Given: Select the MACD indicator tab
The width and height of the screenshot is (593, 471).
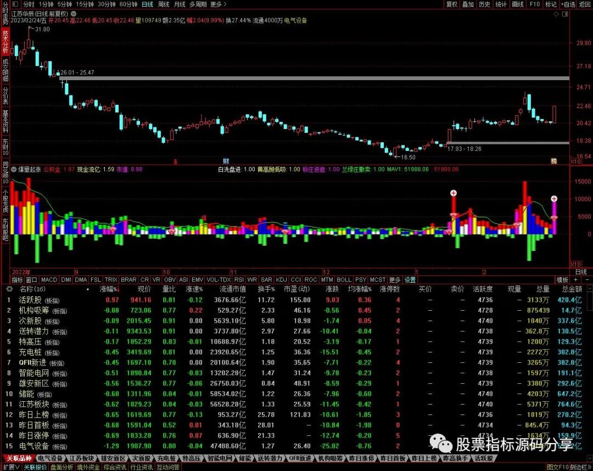Looking at the screenshot, I should 49,280.
